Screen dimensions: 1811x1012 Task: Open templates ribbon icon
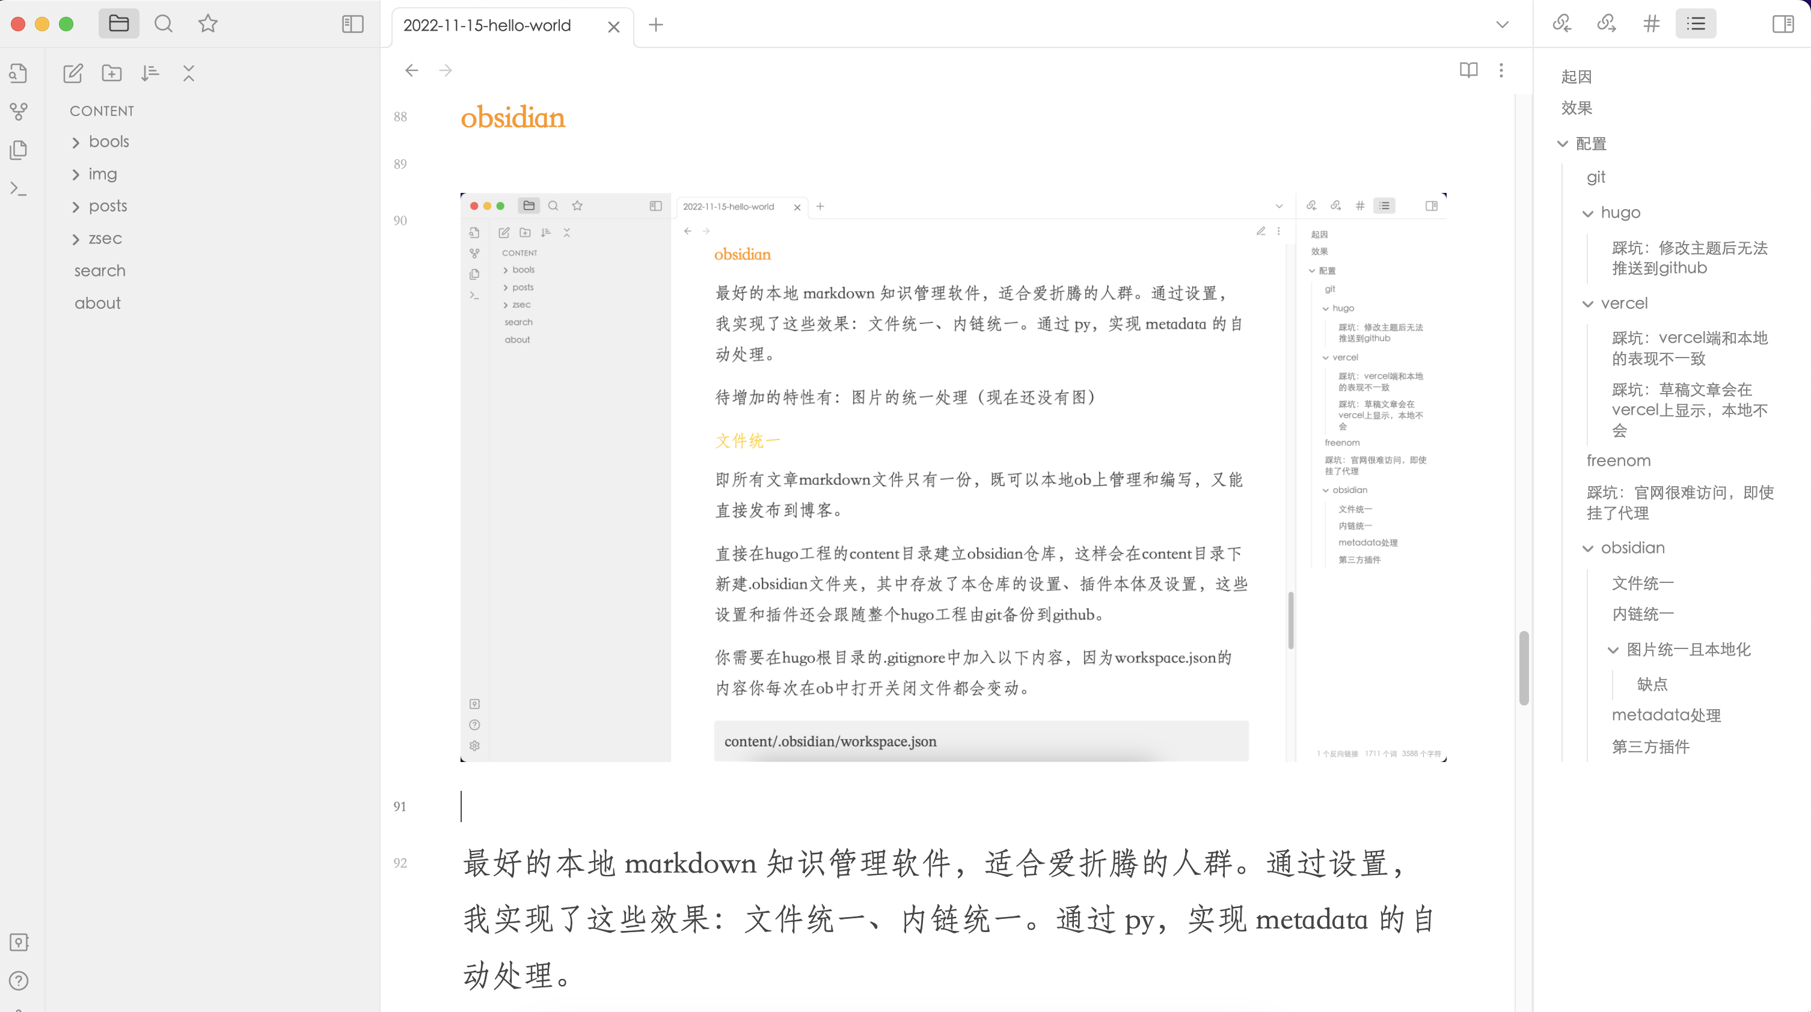[19, 150]
